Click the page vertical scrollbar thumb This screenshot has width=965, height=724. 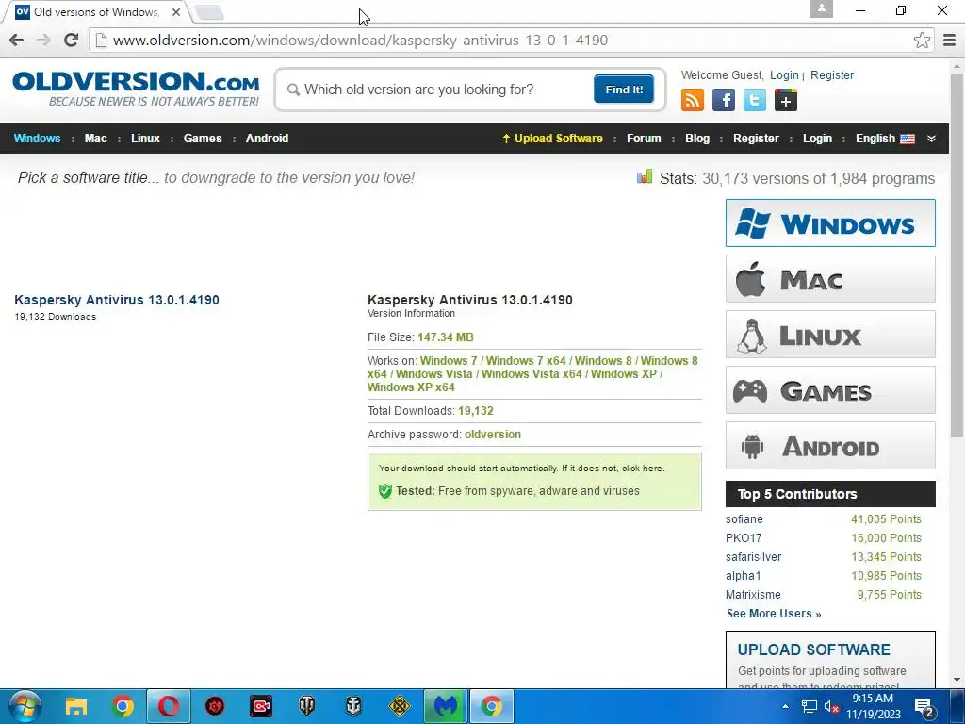(x=957, y=254)
